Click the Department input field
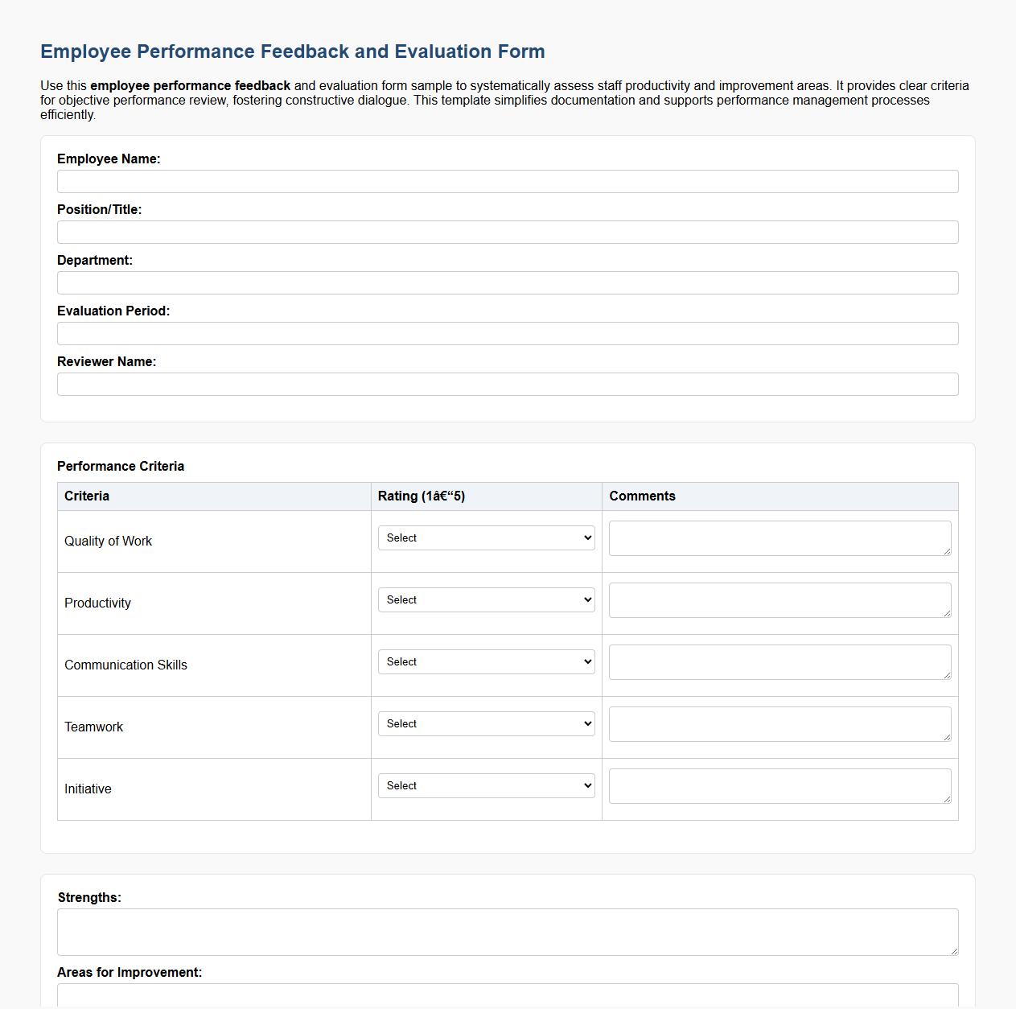Screen dimensions: 1016x1009 (507, 282)
